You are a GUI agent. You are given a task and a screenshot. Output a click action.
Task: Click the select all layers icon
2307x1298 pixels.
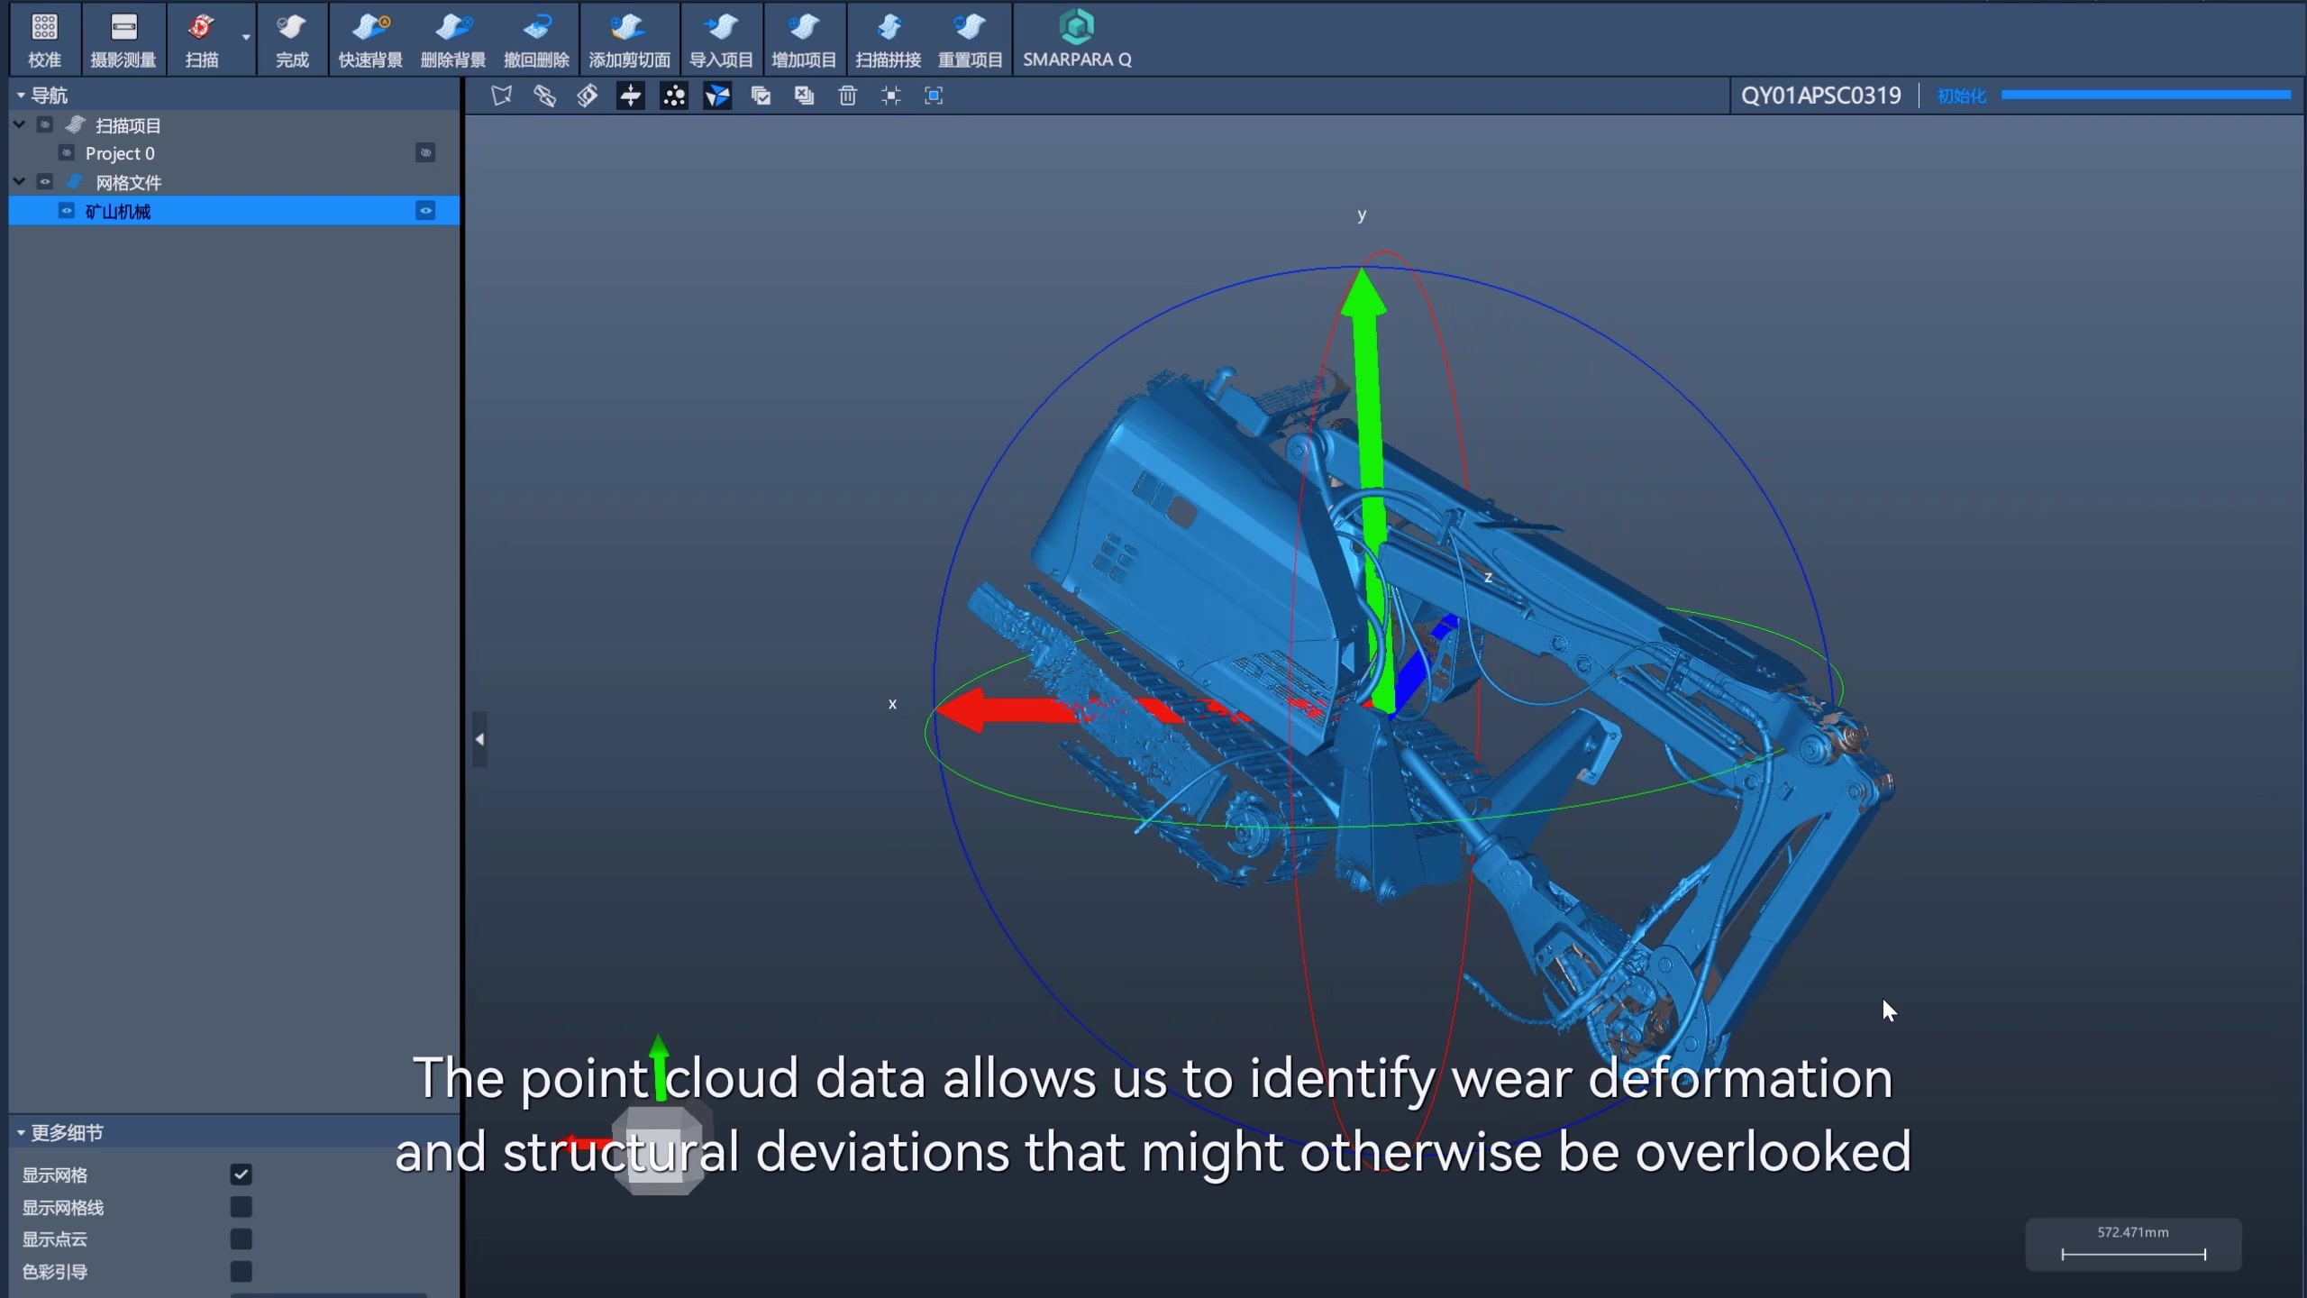[761, 96]
